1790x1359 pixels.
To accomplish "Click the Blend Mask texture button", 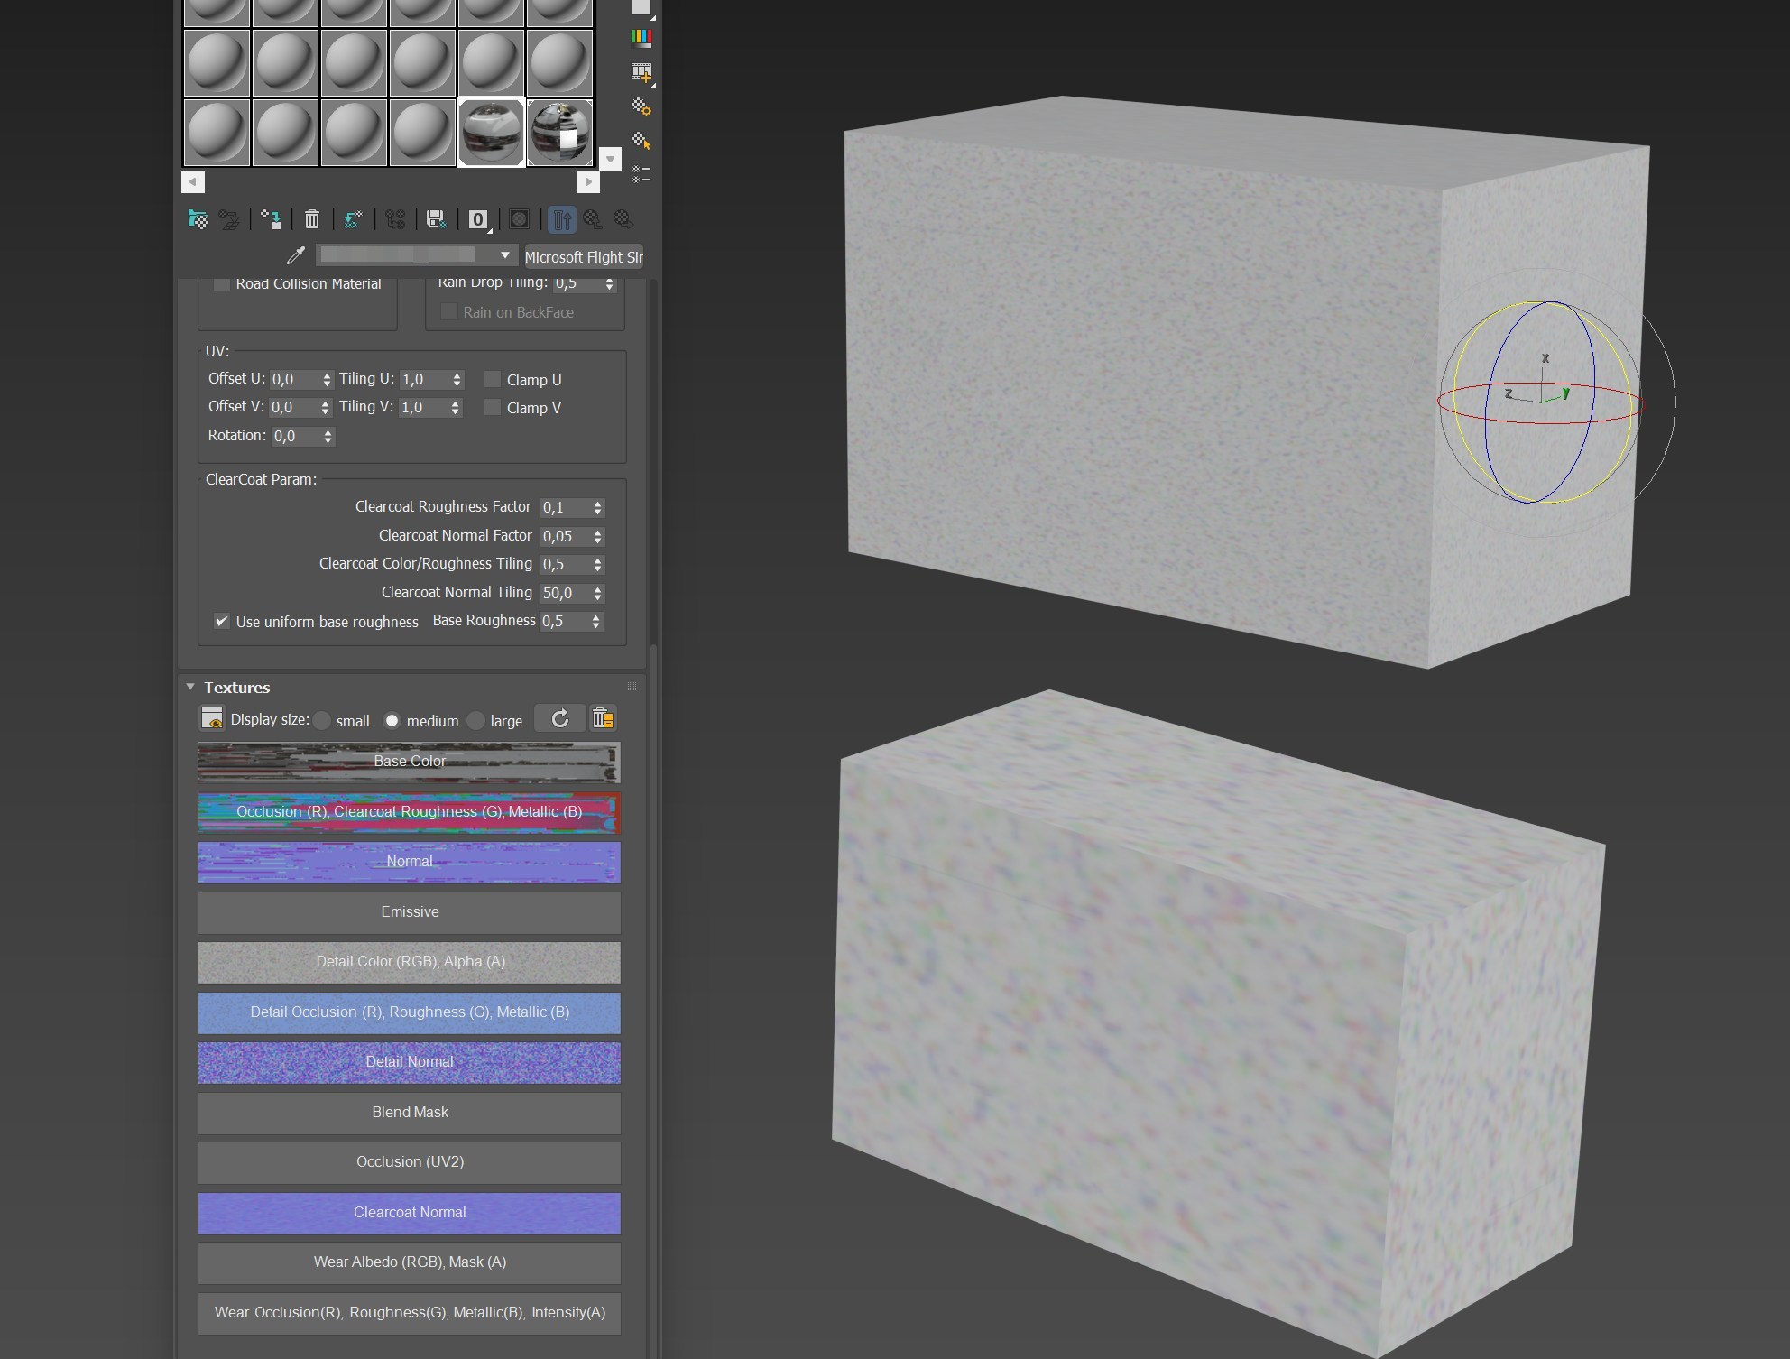I will coord(410,1112).
